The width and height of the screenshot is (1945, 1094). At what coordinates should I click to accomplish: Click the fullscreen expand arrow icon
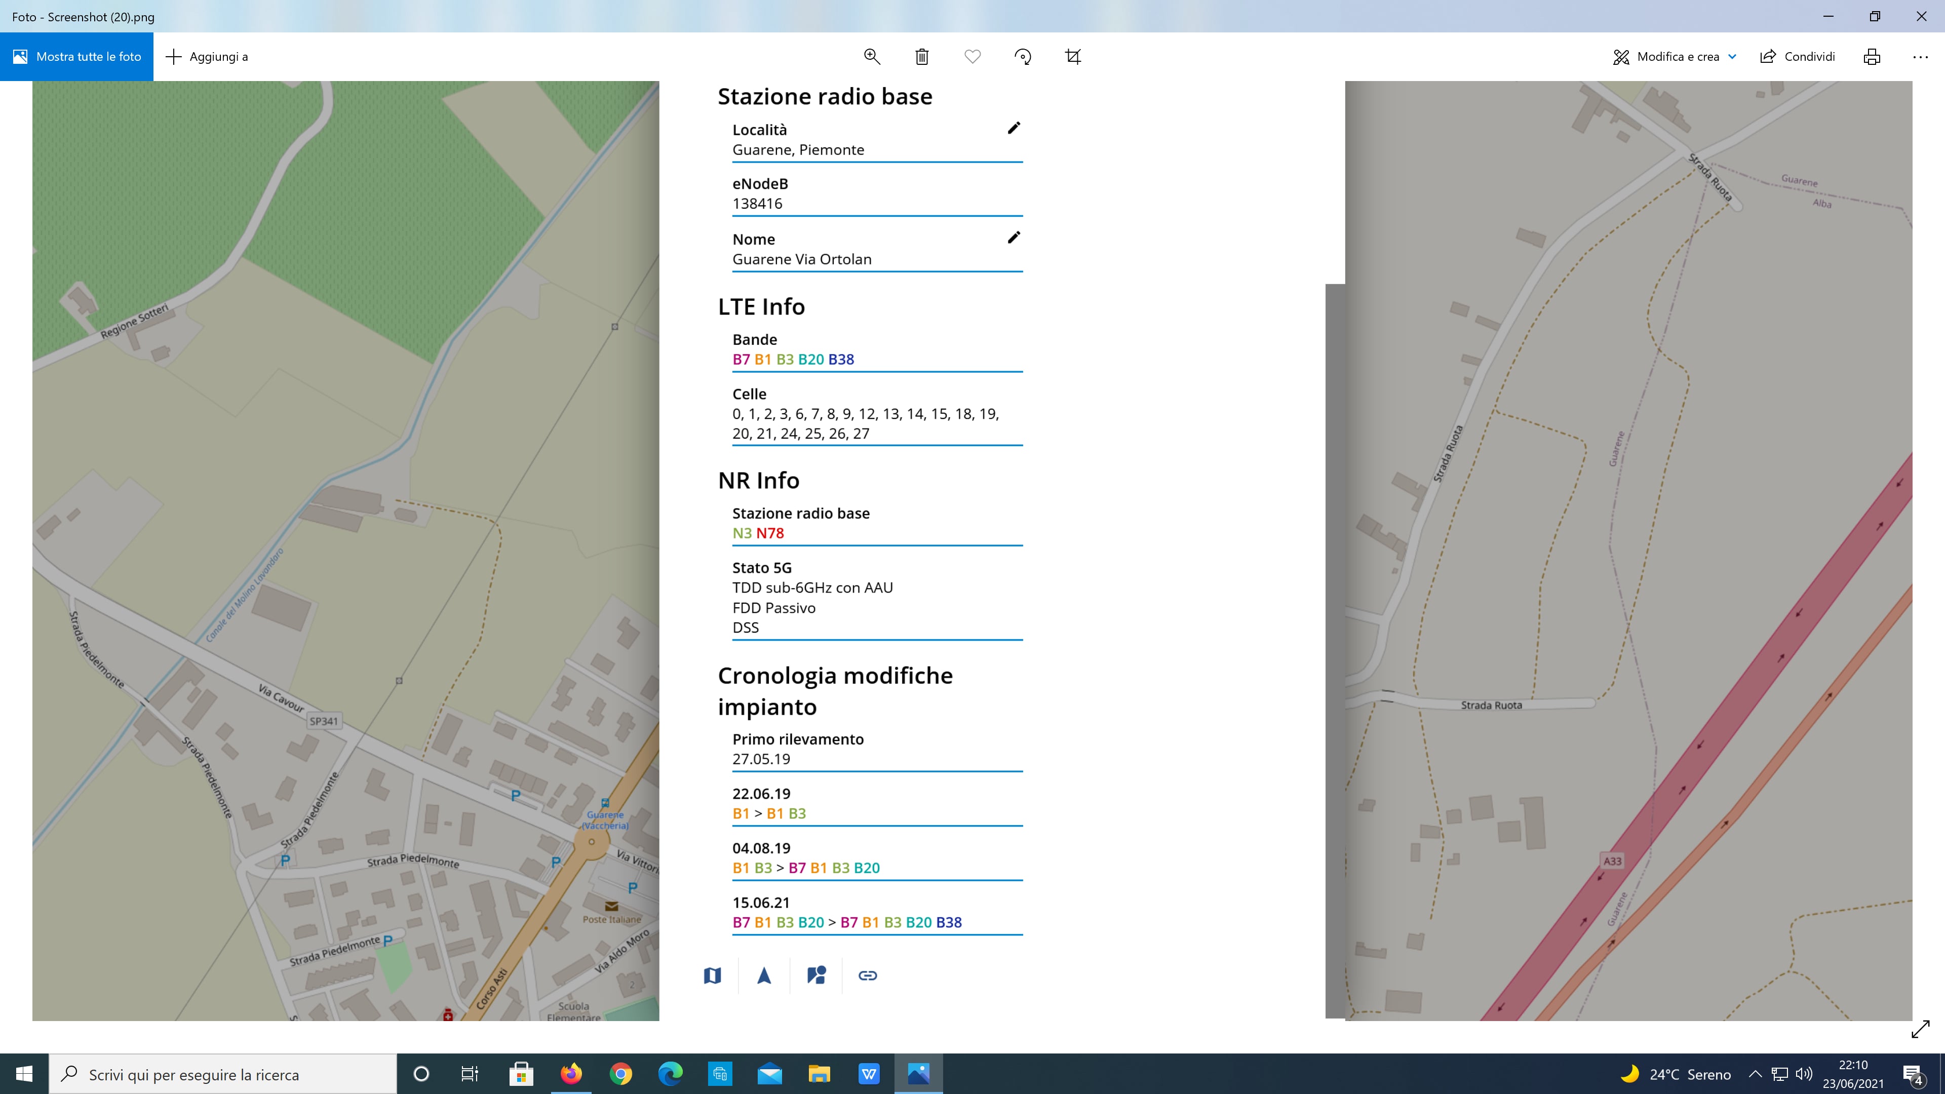[x=1920, y=1029]
